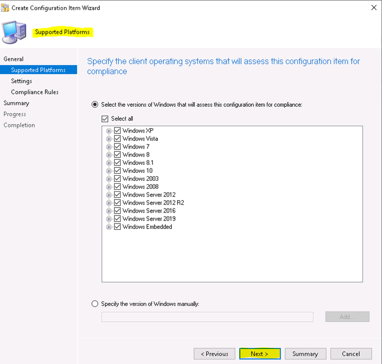Open the Compliance Rules wizard step

[x=35, y=92]
